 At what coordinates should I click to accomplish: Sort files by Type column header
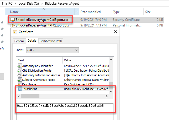tap(116, 12)
